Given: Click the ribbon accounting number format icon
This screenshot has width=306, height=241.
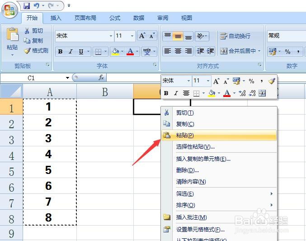Looking at the screenshot, I should tap(273, 52).
